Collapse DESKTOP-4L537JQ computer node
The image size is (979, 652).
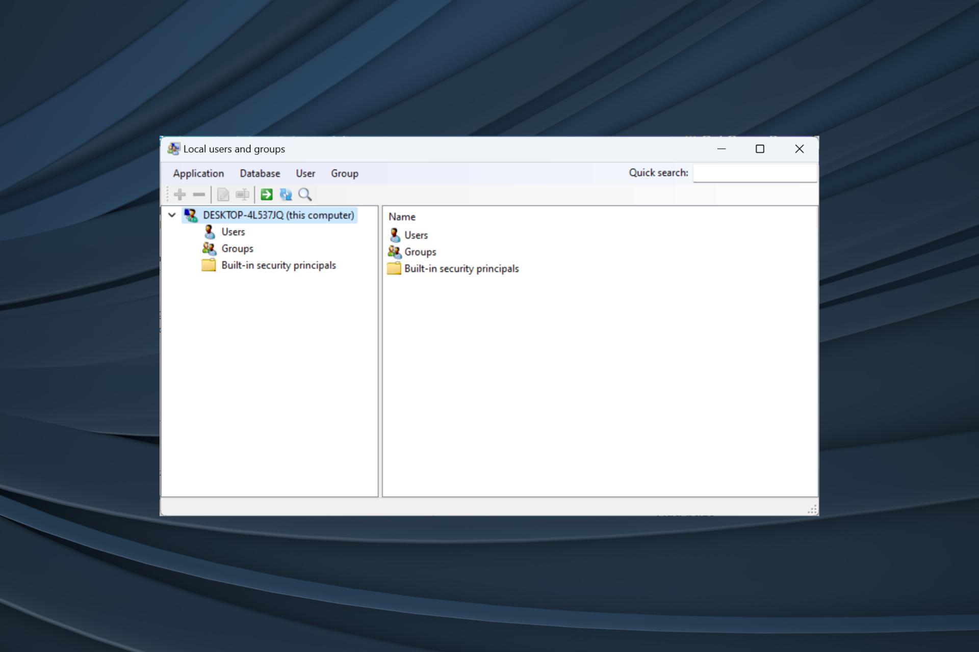(171, 214)
